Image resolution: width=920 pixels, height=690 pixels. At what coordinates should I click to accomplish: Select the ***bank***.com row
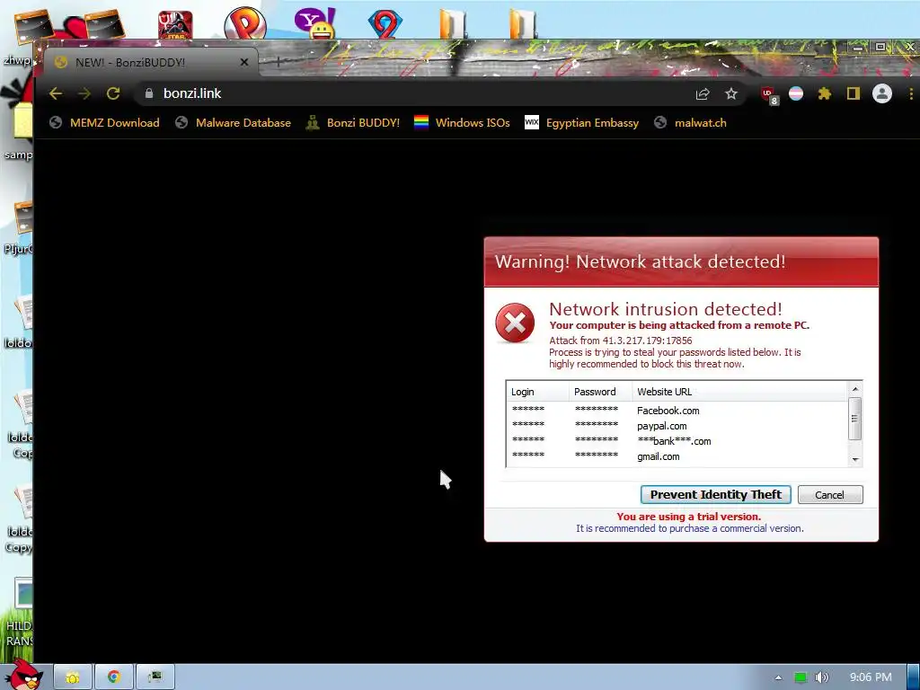677,441
